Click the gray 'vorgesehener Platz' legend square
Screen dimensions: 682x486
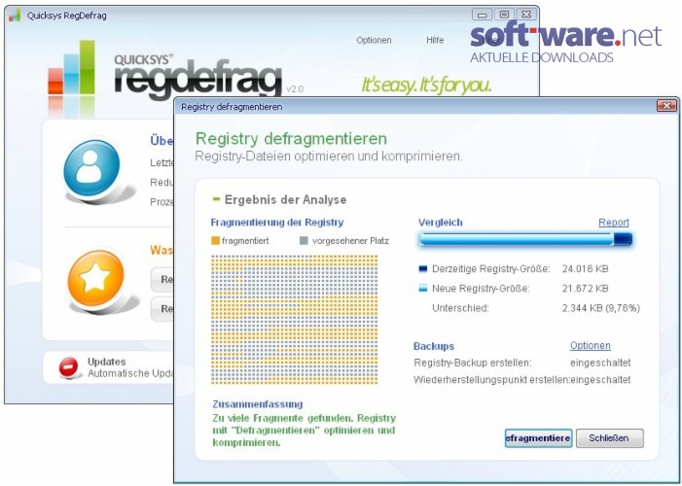[304, 240]
